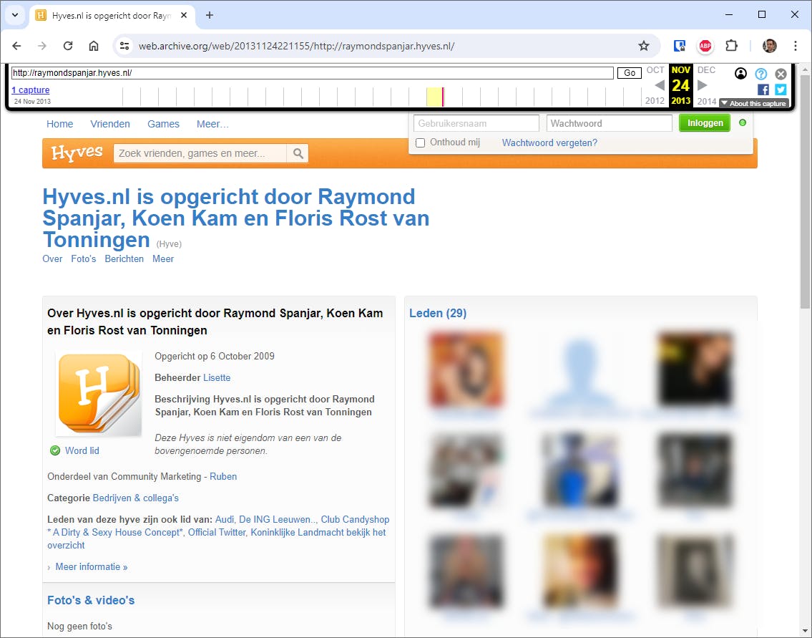The width and height of the screenshot is (812, 638).
Task: Go to next capture month arrow
Action: coord(703,85)
